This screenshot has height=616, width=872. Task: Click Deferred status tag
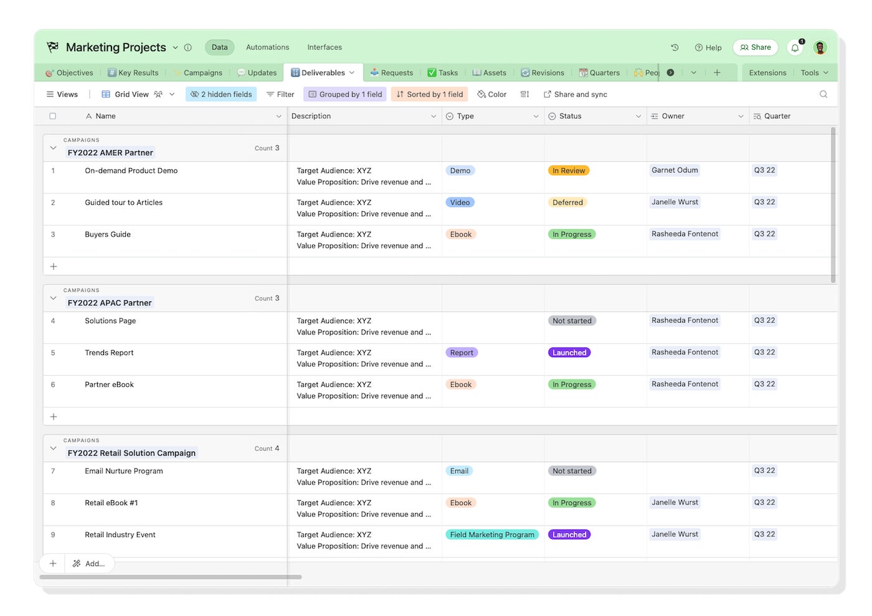pyautogui.click(x=567, y=202)
